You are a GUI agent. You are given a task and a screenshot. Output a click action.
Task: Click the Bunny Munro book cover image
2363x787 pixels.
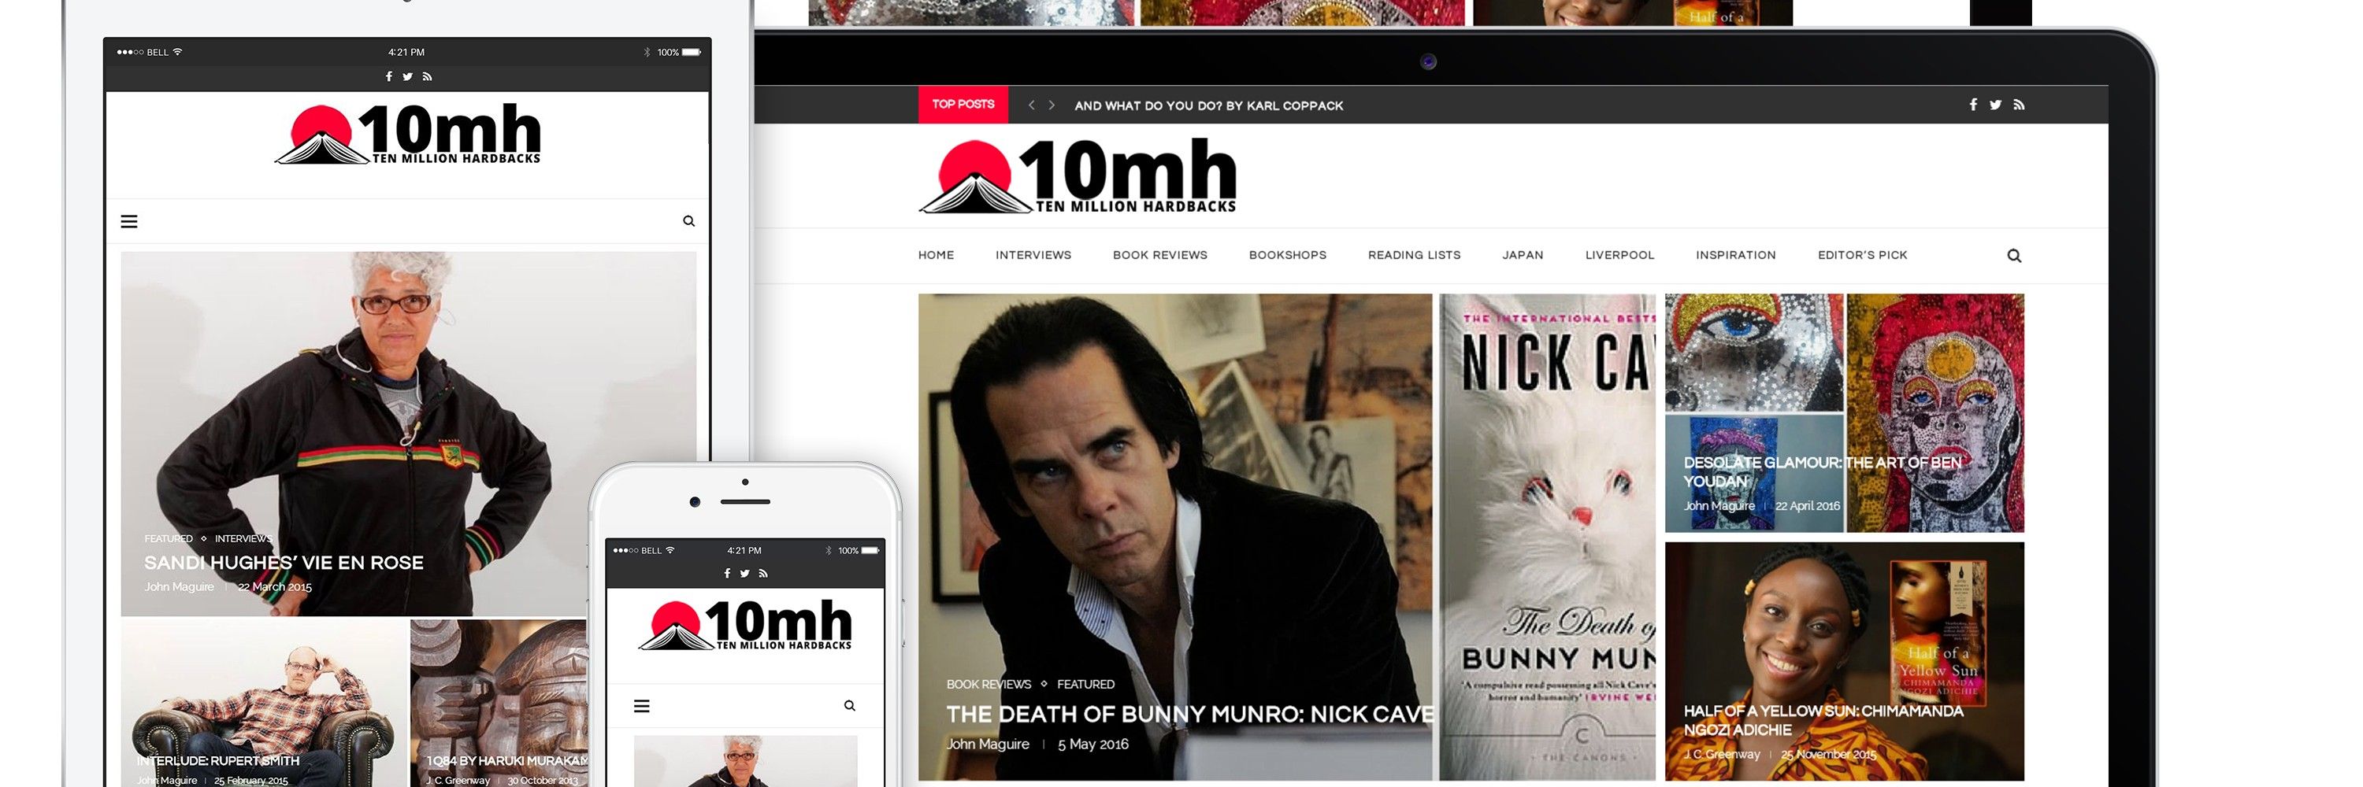(1548, 537)
